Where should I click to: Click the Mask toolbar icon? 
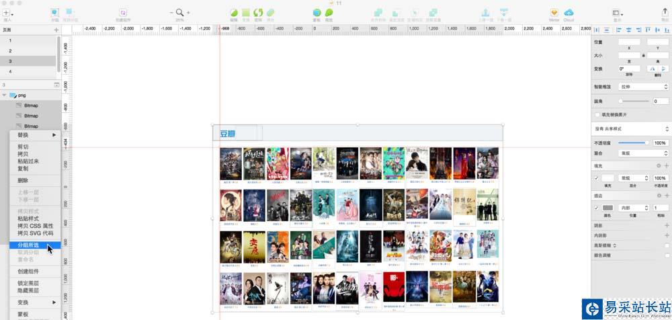pyautogui.click(x=317, y=13)
